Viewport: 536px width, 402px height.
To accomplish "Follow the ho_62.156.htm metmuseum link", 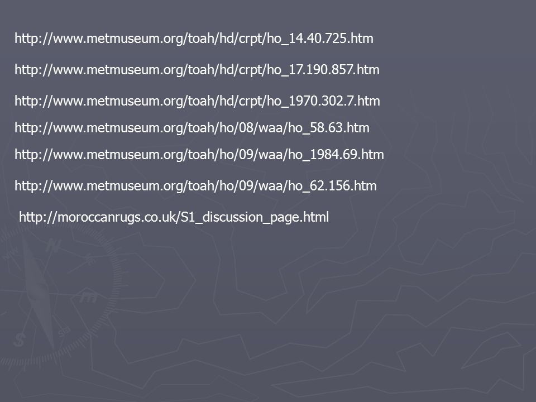I will (x=195, y=186).
